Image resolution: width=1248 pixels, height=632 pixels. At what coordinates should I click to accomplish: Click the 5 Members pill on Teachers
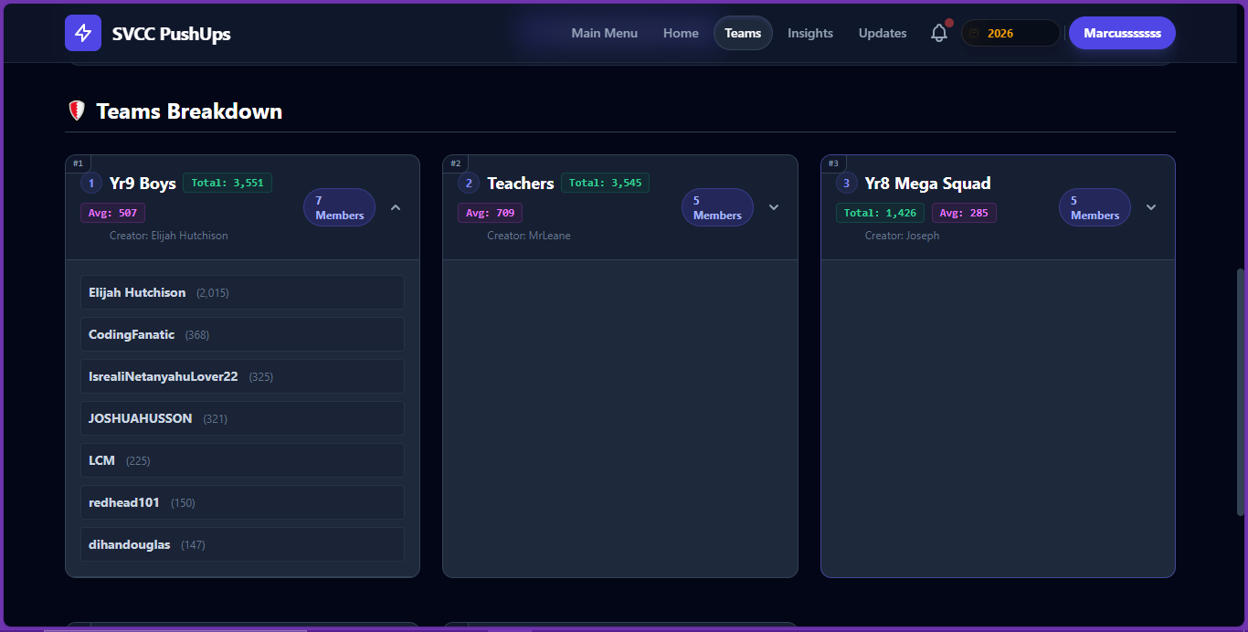pyautogui.click(x=717, y=207)
